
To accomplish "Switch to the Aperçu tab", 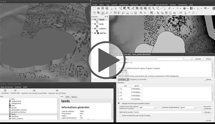I will click(74, 97).
